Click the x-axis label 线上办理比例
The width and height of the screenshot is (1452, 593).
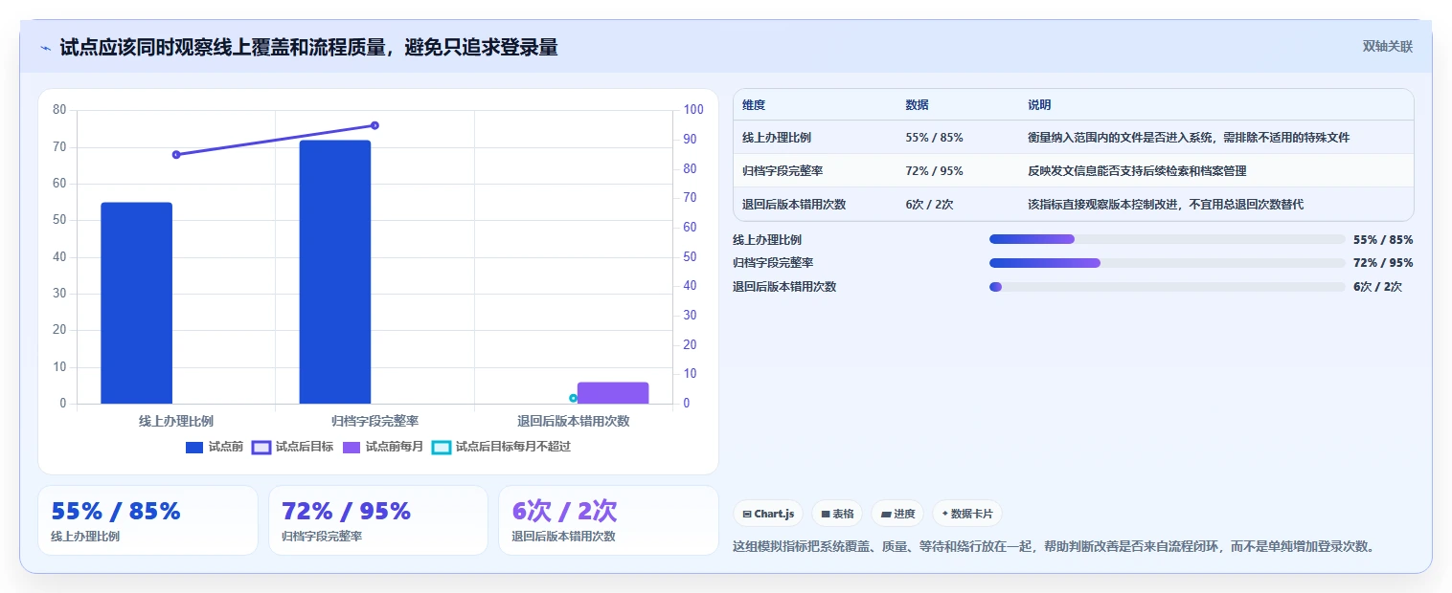(176, 421)
